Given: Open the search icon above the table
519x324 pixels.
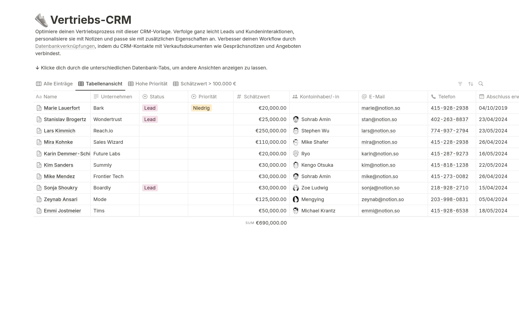Looking at the screenshot, I should coord(481,84).
